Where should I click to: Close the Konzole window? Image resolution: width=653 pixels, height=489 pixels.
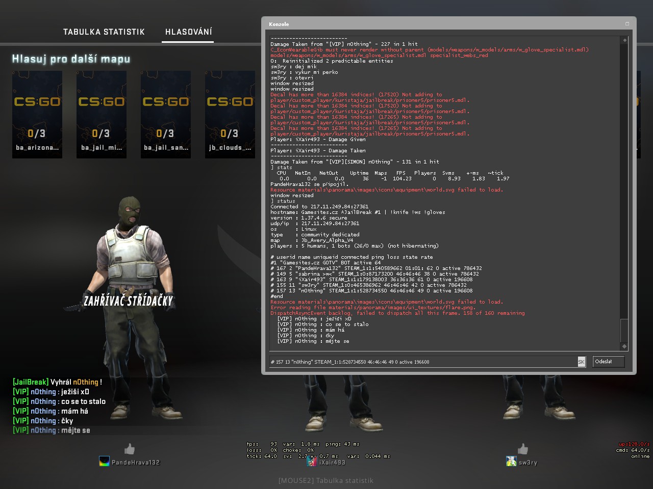tap(627, 24)
